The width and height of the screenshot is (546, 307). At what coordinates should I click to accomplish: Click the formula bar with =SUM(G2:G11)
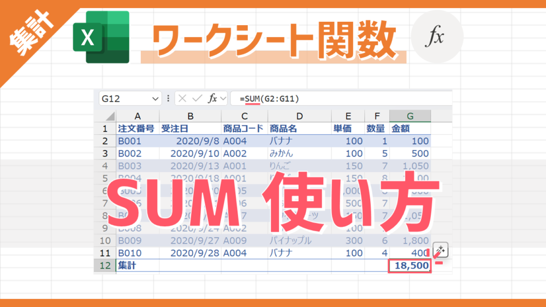[341, 99]
